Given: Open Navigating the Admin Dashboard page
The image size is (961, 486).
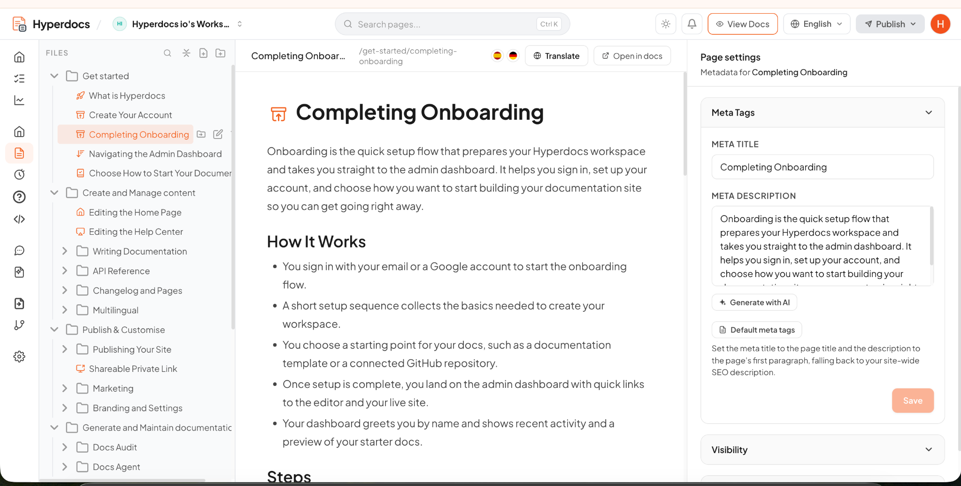Looking at the screenshot, I should point(155,154).
